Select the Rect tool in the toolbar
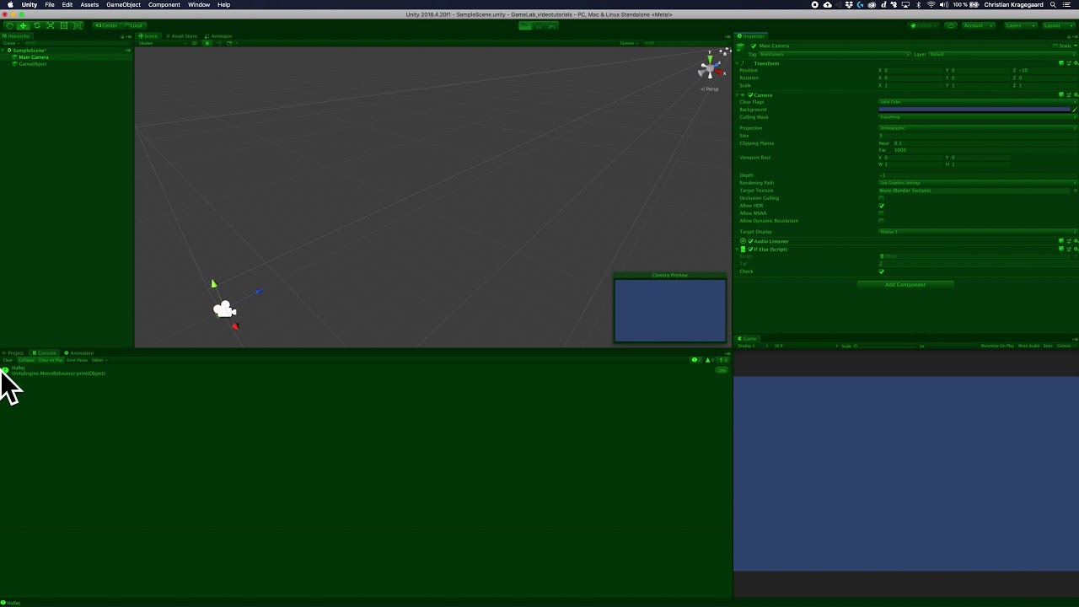This screenshot has width=1079, height=607. pos(63,25)
